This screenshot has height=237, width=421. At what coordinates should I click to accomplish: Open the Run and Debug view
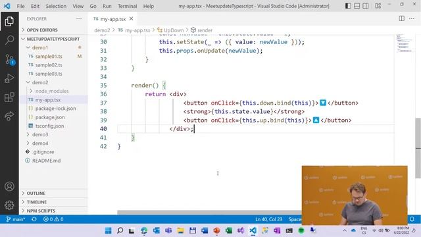point(9,78)
